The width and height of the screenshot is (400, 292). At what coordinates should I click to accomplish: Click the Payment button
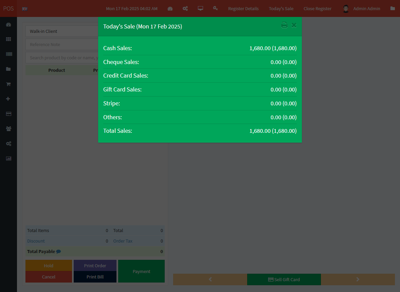[141, 271]
